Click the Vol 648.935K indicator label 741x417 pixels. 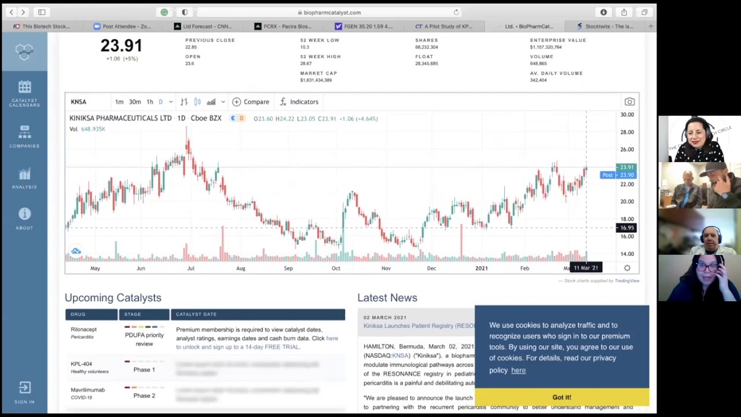tap(87, 129)
